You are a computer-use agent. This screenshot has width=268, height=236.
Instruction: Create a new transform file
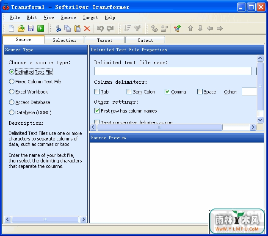11,28
